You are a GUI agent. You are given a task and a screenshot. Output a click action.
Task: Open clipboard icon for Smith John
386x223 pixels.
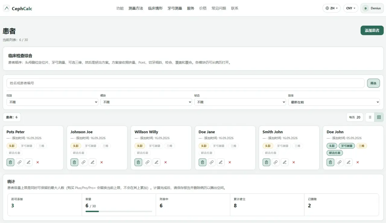[x=266, y=162]
